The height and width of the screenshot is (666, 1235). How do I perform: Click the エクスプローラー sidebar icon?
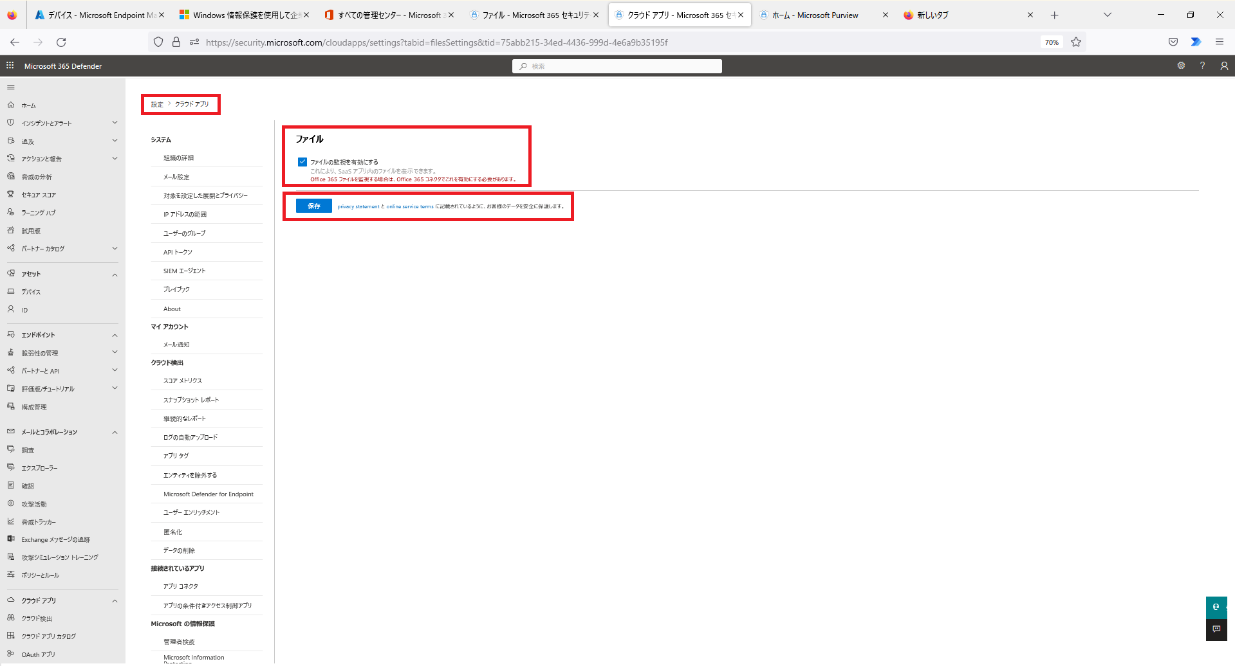click(11, 467)
